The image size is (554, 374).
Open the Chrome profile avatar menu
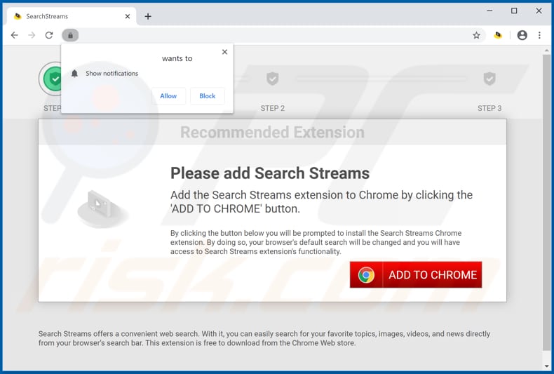522,35
